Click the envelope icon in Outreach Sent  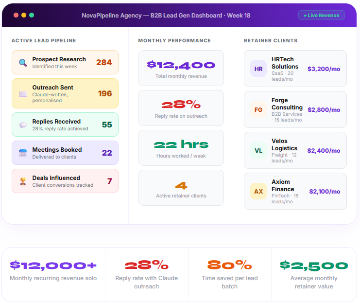coord(23,94)
